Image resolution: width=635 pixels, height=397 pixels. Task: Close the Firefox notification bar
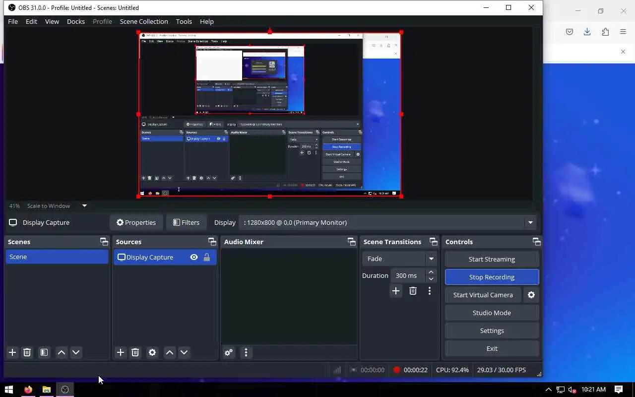(623, 52)
